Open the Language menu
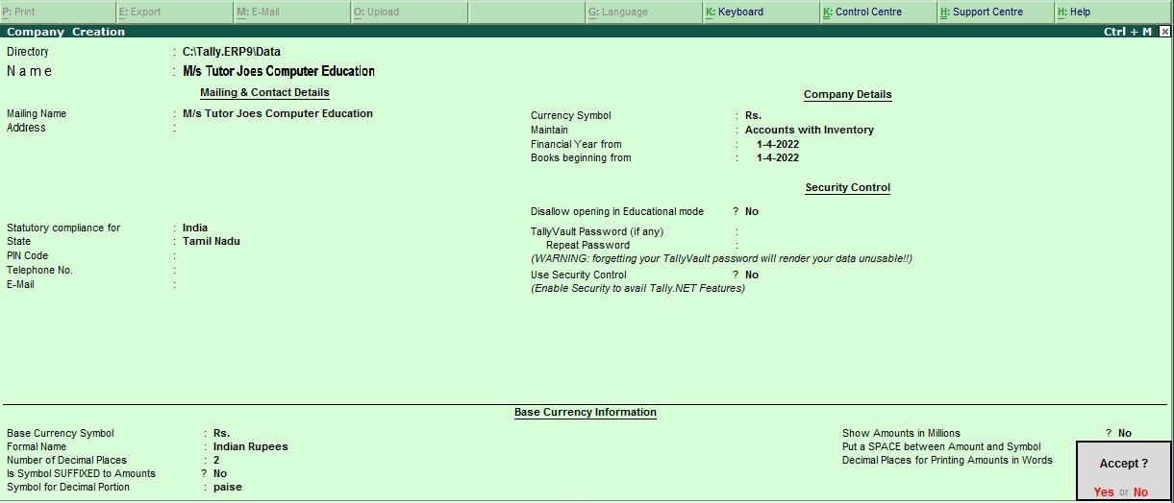This screenshot has width=1174, height=503. pos(618,12)
